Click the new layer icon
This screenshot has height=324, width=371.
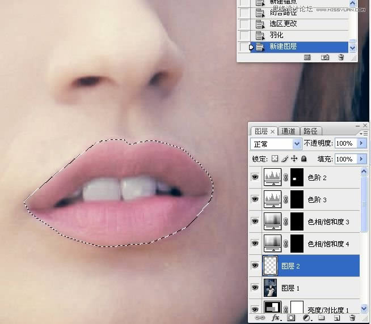tap(336, 318)
